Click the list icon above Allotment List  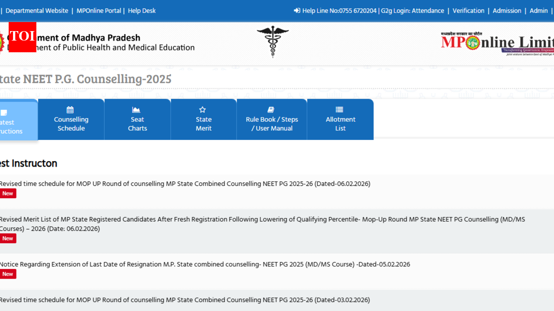340,110
